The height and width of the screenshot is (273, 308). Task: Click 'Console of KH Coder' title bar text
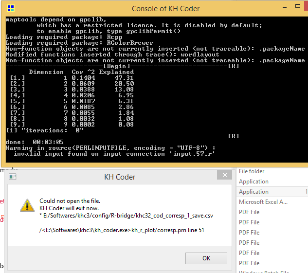(165, 9)
